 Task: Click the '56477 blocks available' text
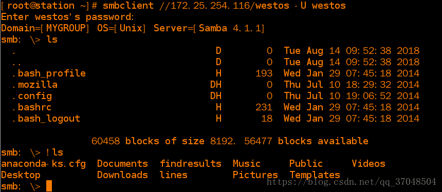tap(306, 141)
